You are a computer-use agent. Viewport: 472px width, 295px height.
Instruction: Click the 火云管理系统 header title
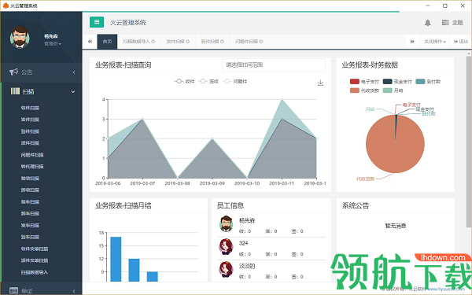pyautogui.click(x=128, y=23)
